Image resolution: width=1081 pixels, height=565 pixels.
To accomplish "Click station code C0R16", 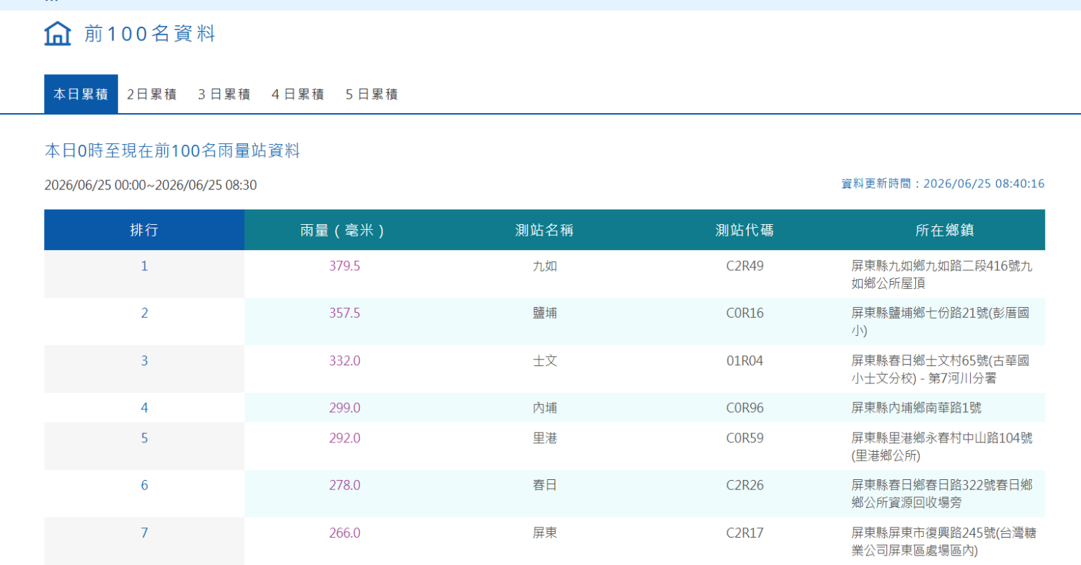I will pyautogui.click(x=744, y=313).
